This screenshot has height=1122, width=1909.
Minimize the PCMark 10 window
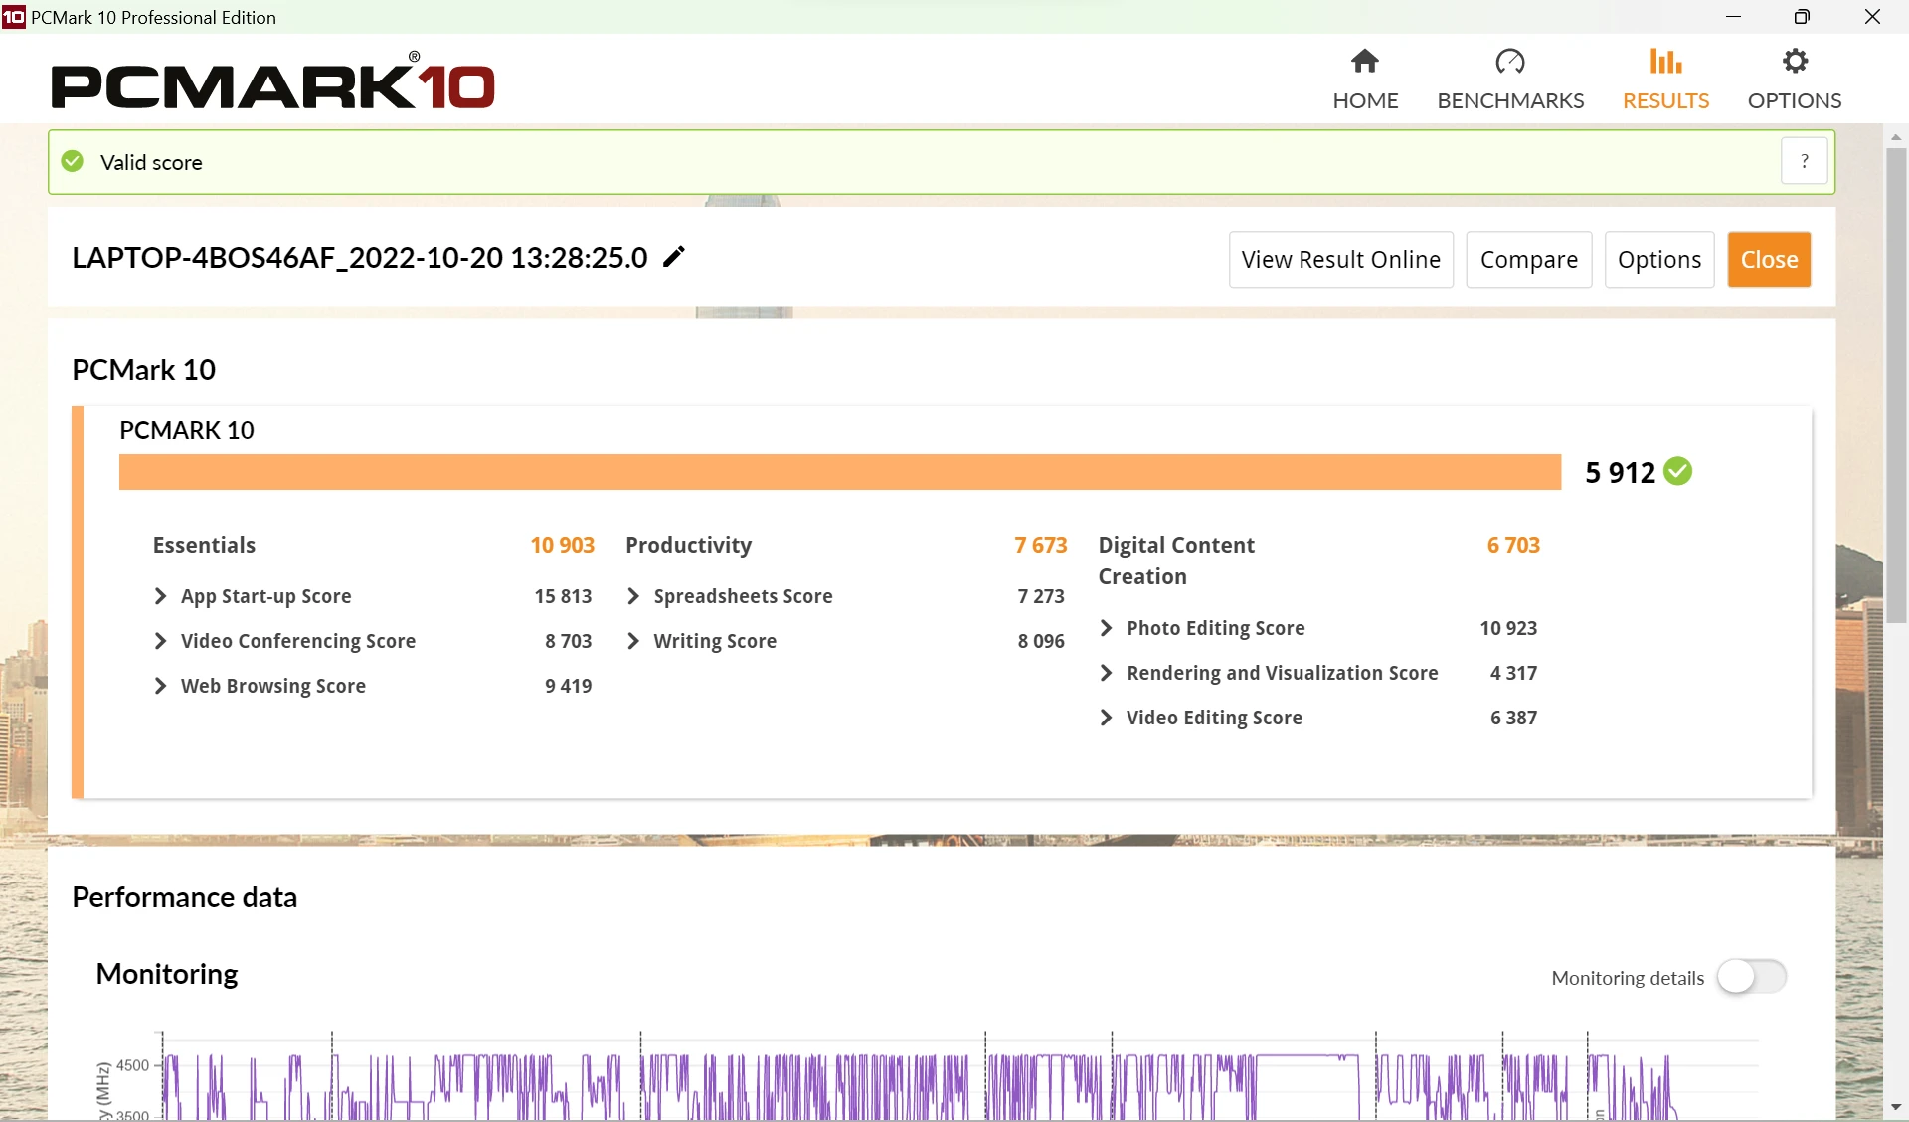[x=1733, y=17]
